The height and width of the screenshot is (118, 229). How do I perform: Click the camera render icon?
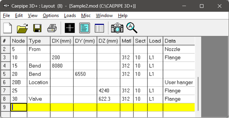tap(117, 28)
